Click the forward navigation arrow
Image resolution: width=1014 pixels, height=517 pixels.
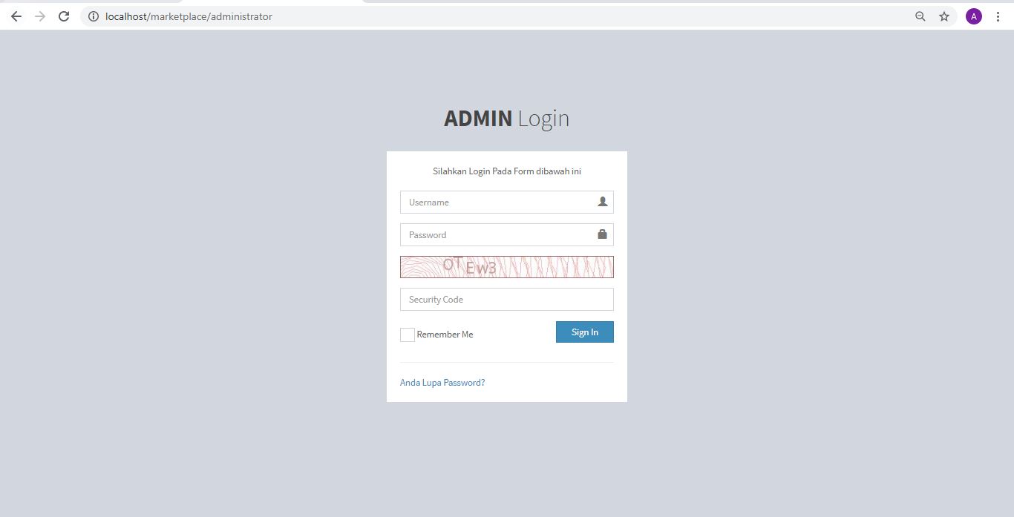[39, 16]
